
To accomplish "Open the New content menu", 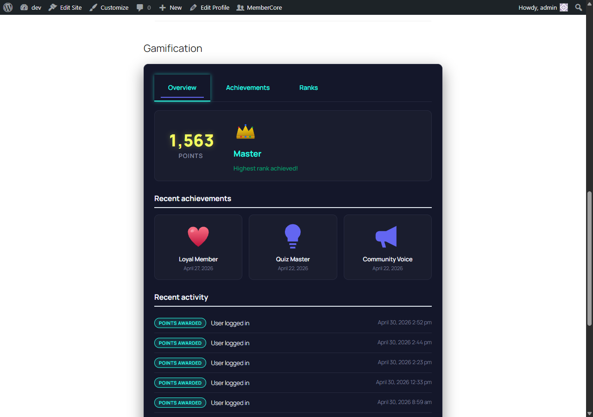I will [x=176, y=7].
